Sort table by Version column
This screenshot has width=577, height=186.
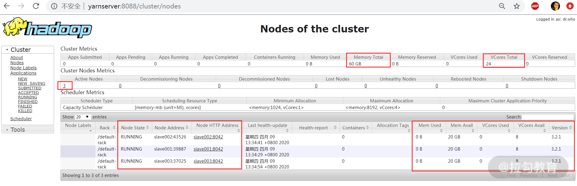[x=570, y=128]
